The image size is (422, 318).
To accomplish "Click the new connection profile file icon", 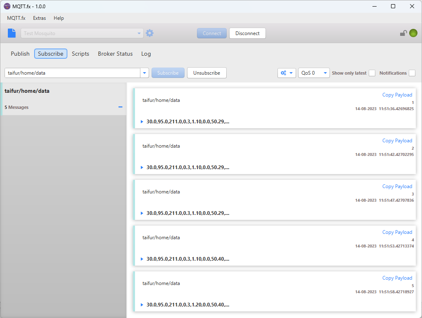I will pos(12,33).
